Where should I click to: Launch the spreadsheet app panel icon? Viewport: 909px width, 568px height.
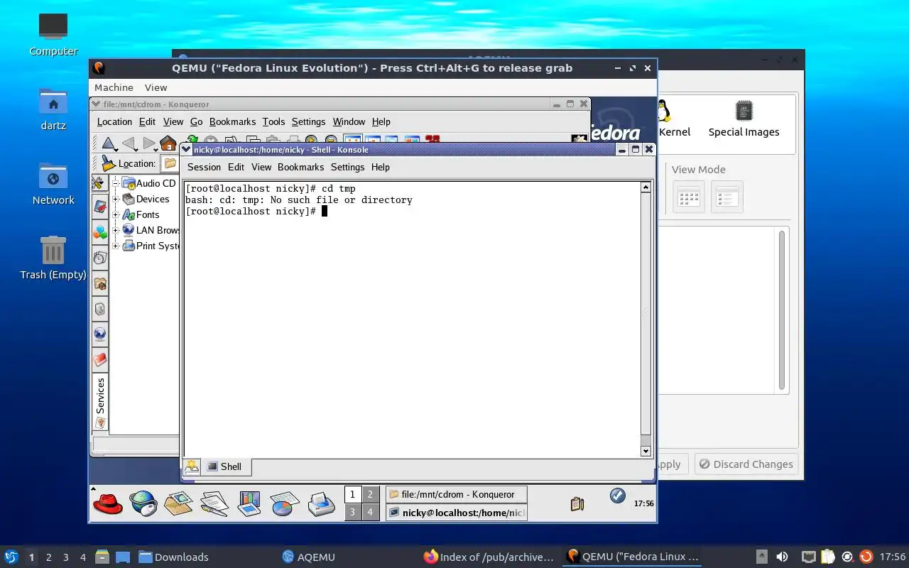point(285,504)
